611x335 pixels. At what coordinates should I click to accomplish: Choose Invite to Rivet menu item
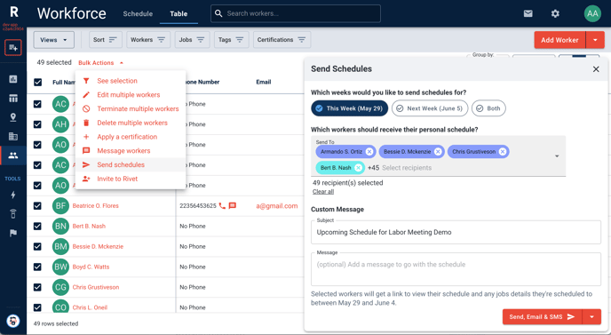click(131, 179)
